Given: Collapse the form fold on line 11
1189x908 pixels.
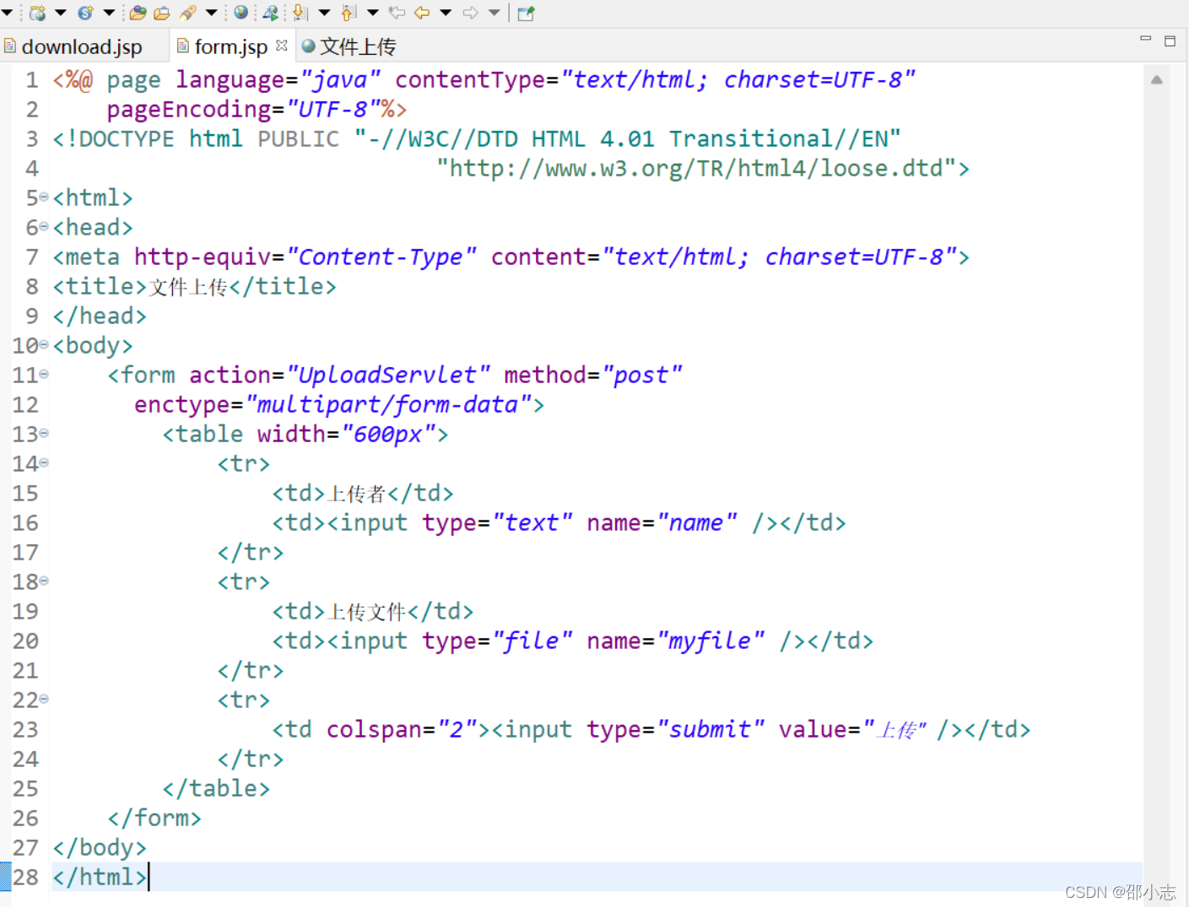Looking at the screenshot, I should click(44, 375).
